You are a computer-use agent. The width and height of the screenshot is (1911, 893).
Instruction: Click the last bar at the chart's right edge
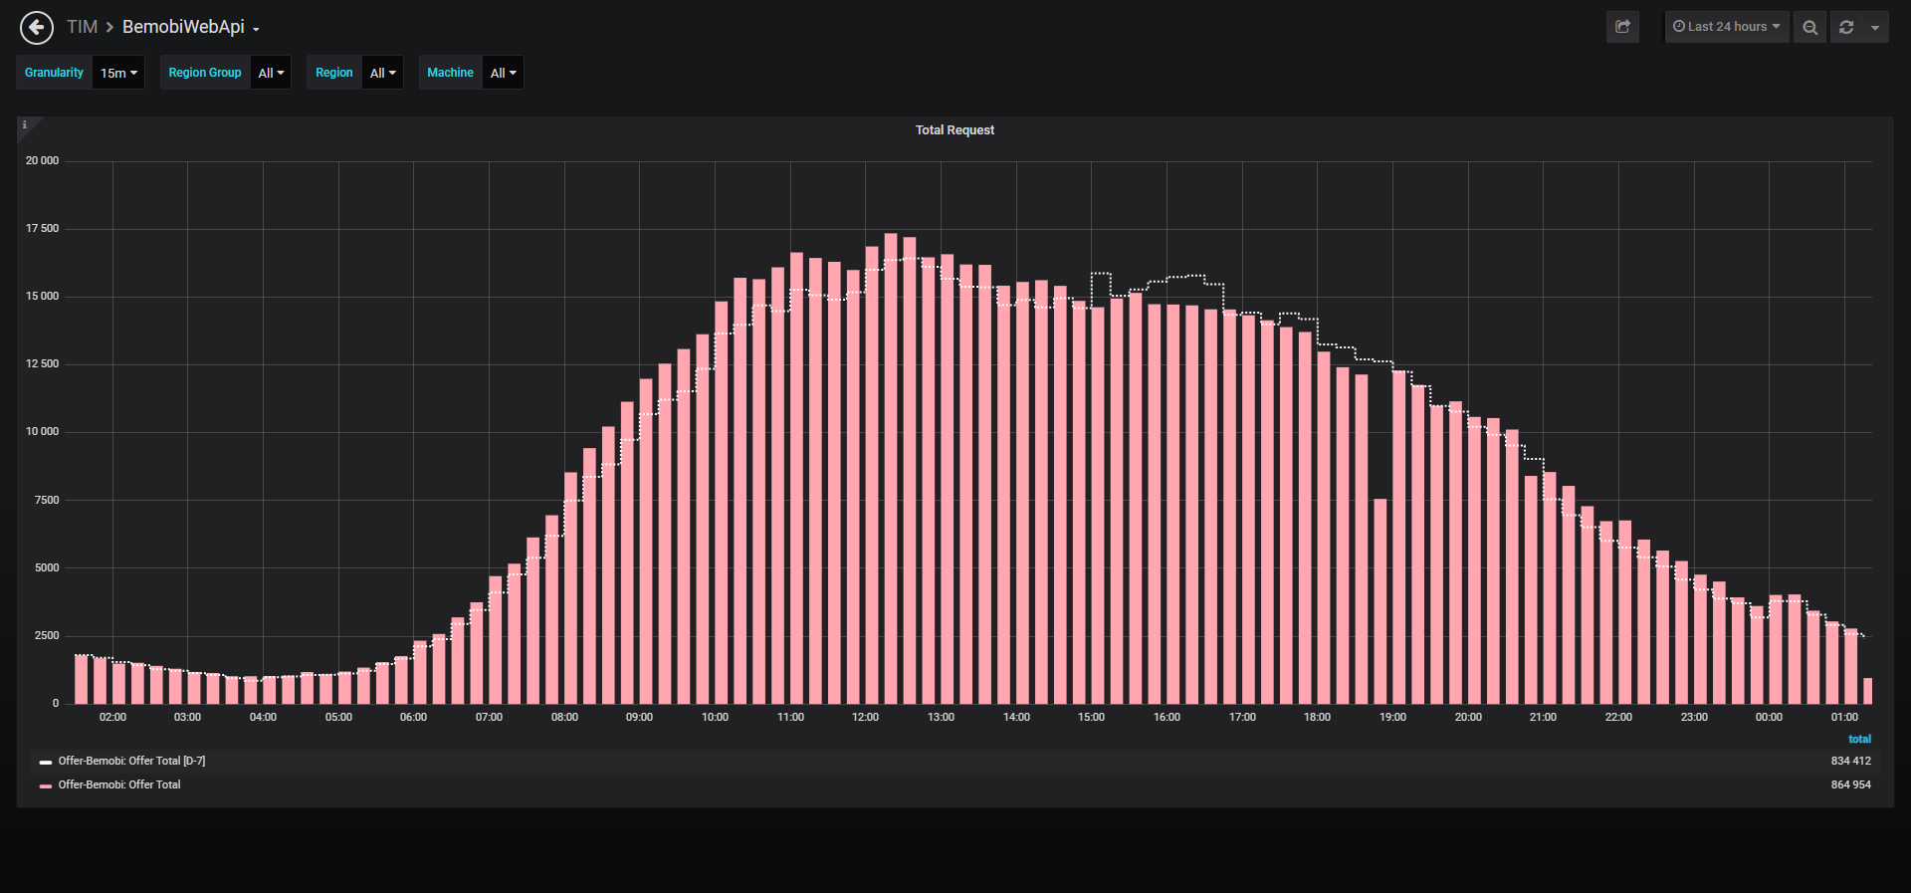click(1868, 691)
